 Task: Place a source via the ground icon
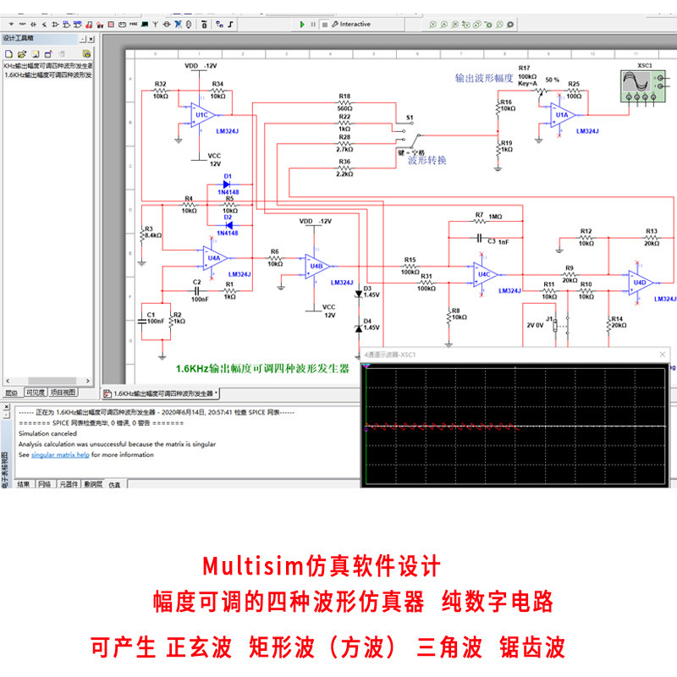11,25
